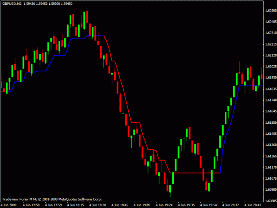Click the GBPUSD,M2 chart title text
The width and height of the screenshot is (277, 208).
pyautogui.click(x=12, y=4)
